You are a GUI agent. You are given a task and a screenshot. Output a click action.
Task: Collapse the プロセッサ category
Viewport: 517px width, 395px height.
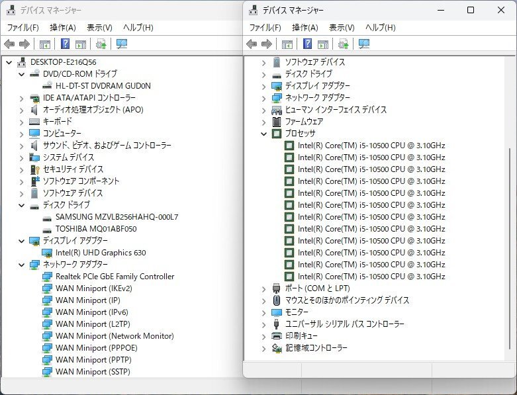click(263, 134)
